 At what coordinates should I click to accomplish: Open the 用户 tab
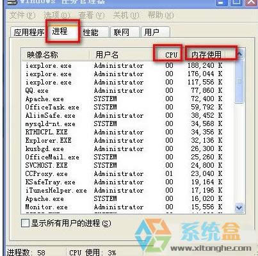point(155,33)
